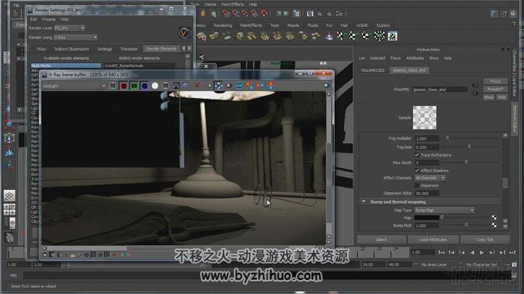Click play forward button on timeline
The width and height of the screenshot is (524, 294).
pos(482,253)
